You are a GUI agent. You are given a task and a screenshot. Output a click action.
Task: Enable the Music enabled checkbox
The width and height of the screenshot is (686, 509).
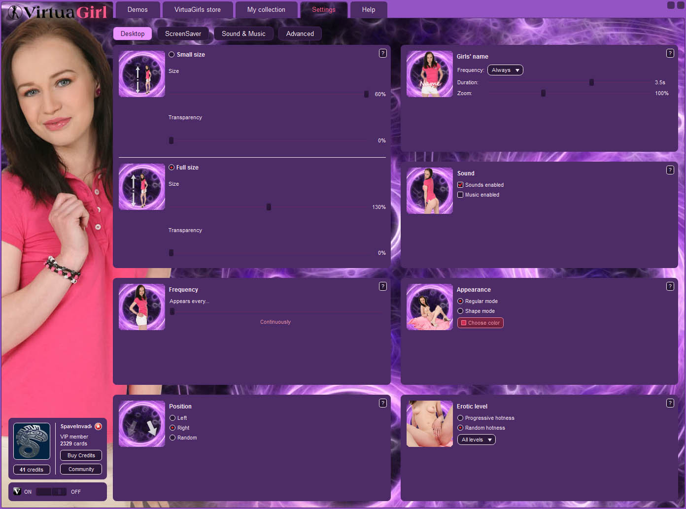click(x=460, y=195)
